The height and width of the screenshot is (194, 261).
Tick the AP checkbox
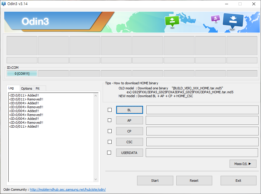[x=110, y=120]
